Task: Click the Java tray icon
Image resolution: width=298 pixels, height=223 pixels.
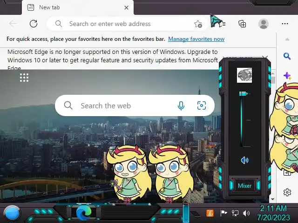Action: (210, 213)
